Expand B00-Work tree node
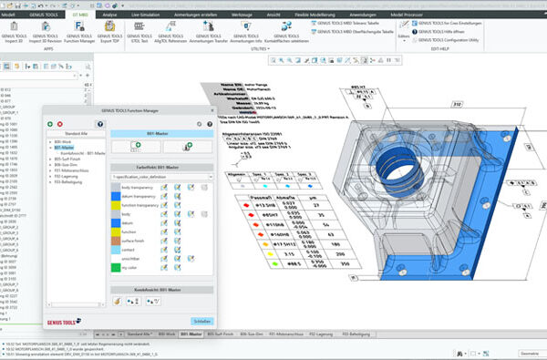 (x=50, y=142)
